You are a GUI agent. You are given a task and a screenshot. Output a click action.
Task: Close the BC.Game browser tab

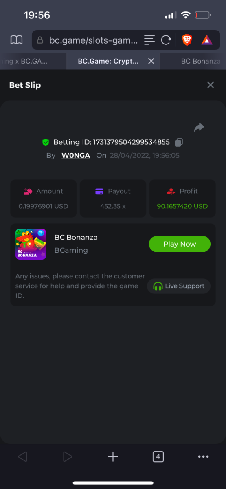click(151, 61)
